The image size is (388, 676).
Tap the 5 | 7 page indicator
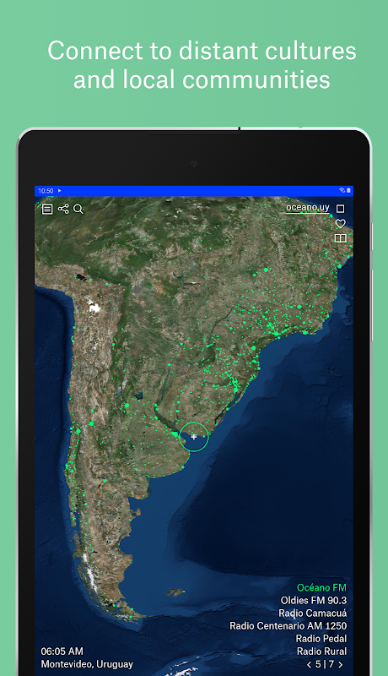325,664
